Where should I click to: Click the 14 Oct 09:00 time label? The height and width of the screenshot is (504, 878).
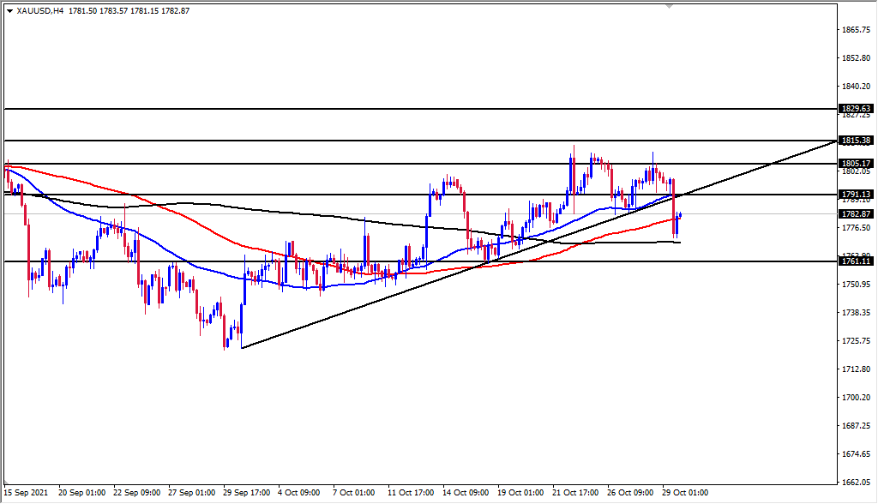point(466,493)
